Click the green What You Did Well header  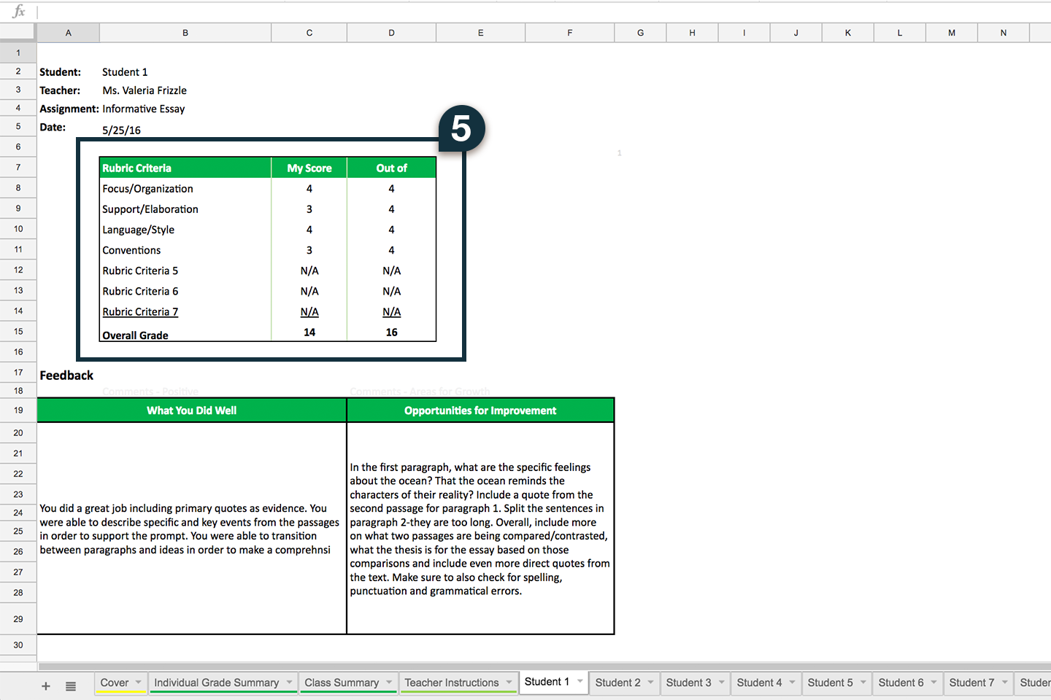click(191, 411)
